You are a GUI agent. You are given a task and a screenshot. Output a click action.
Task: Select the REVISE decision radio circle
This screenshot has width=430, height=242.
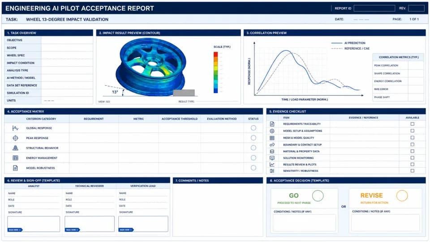(x=402, y=195)
